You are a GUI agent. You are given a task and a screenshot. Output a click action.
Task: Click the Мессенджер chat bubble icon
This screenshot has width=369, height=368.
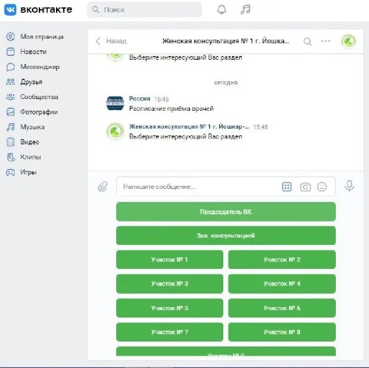10,67
